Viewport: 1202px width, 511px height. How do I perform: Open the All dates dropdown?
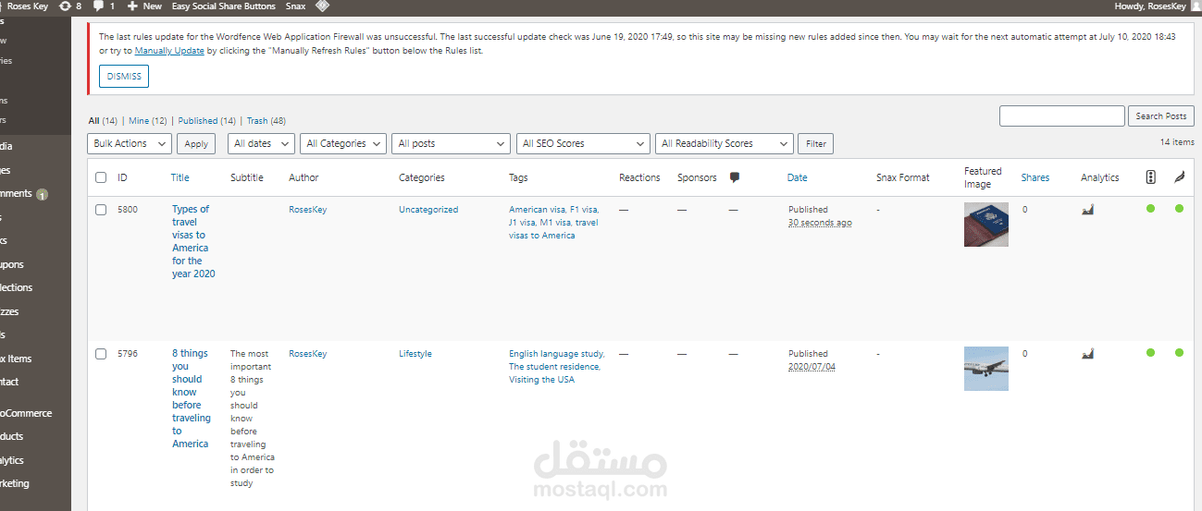pyautogui.click(x=261, y=143)
